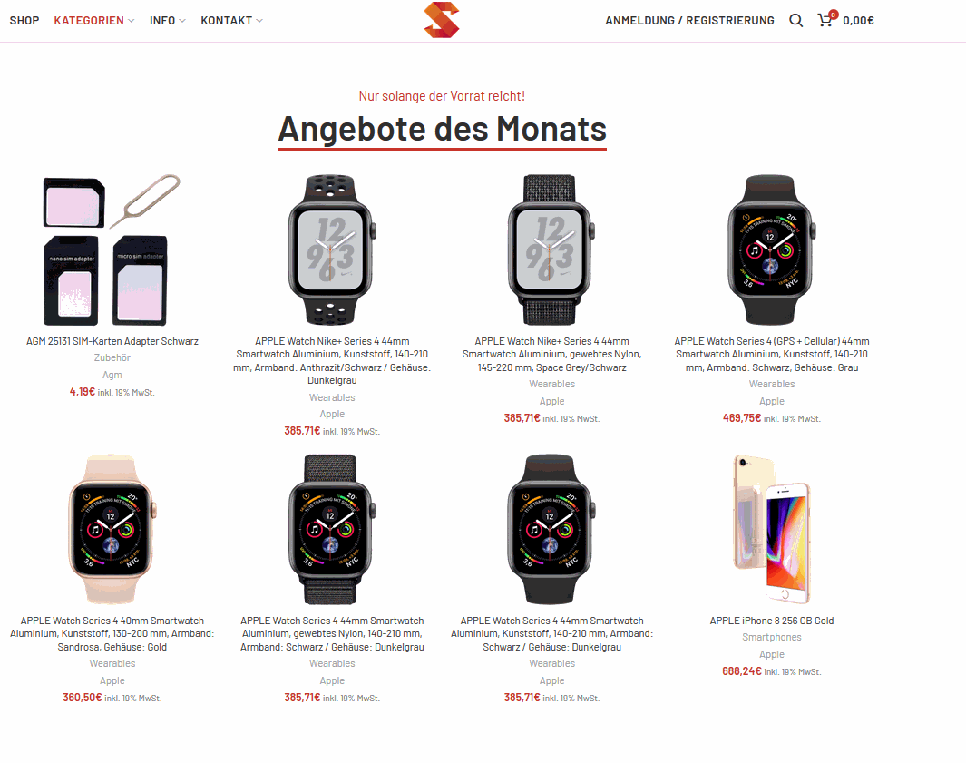The width and height of the screenshot is (966, 763).
Task: Select the Agm brand link
Action: 112,375
